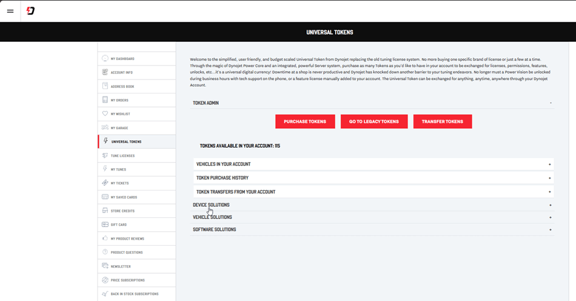Click the My Tunes sidebar icon

(x=105, y=169)
